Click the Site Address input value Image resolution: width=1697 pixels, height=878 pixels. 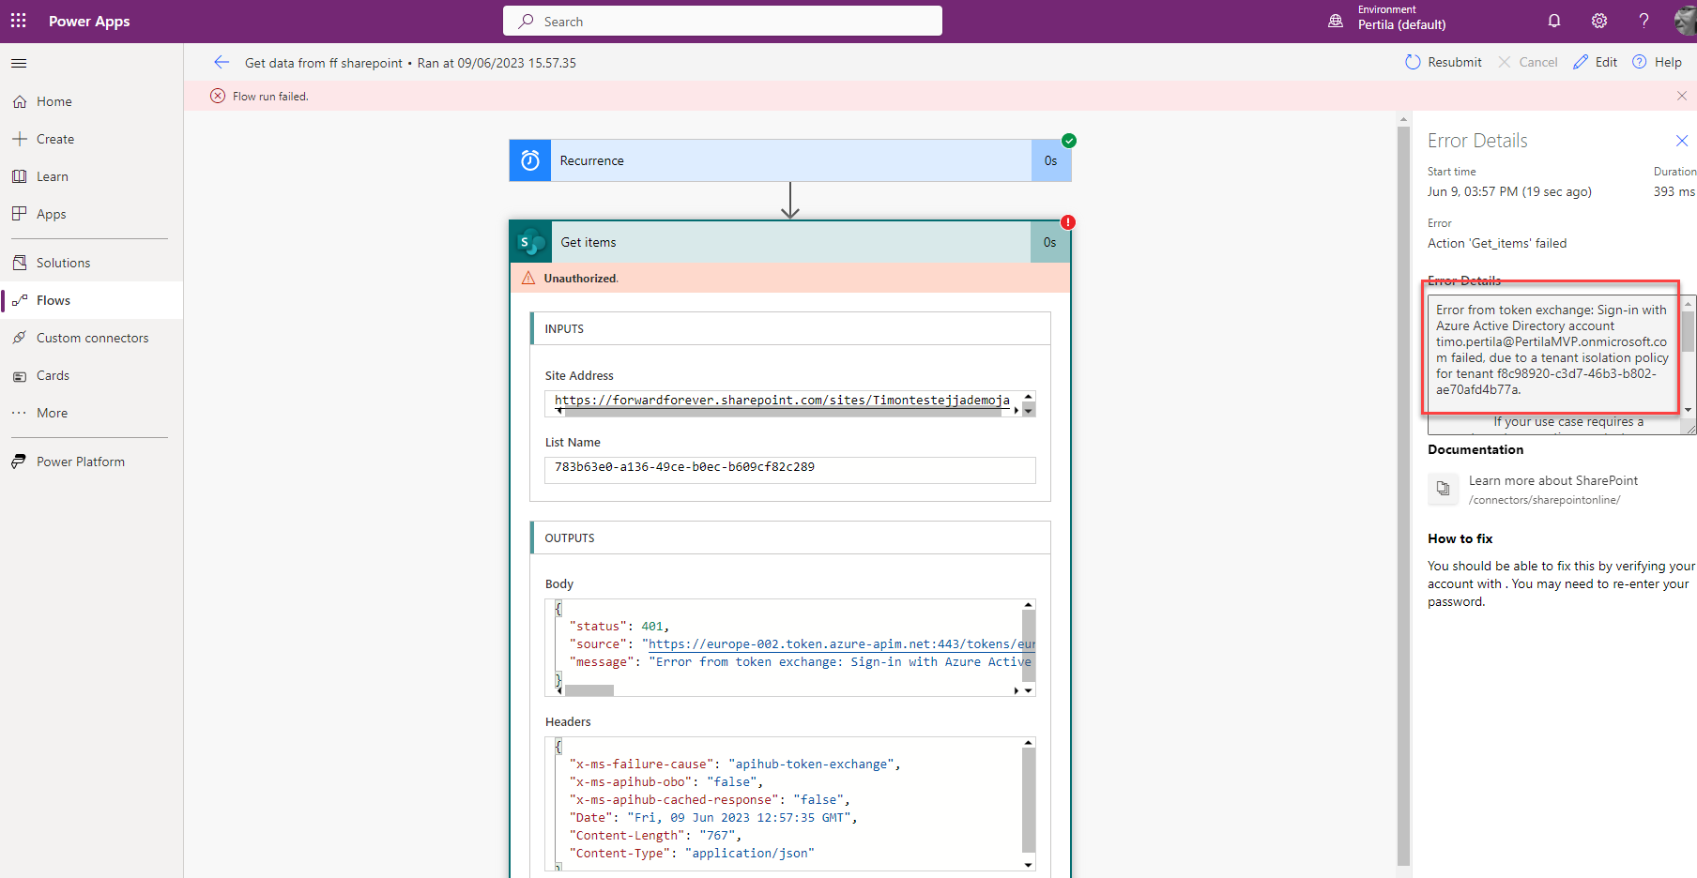[x=782, y=401]
